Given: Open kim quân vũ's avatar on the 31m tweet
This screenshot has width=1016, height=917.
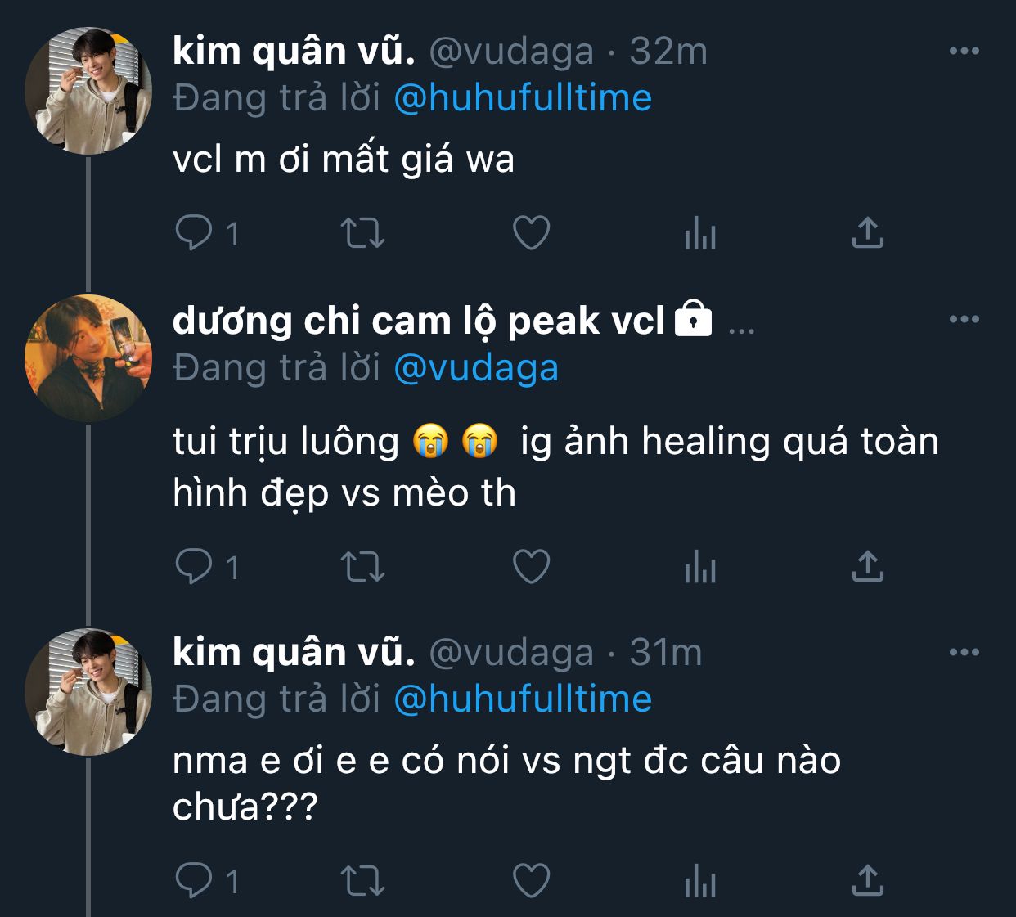Looking at the screenshot, I should pos(88,691).
